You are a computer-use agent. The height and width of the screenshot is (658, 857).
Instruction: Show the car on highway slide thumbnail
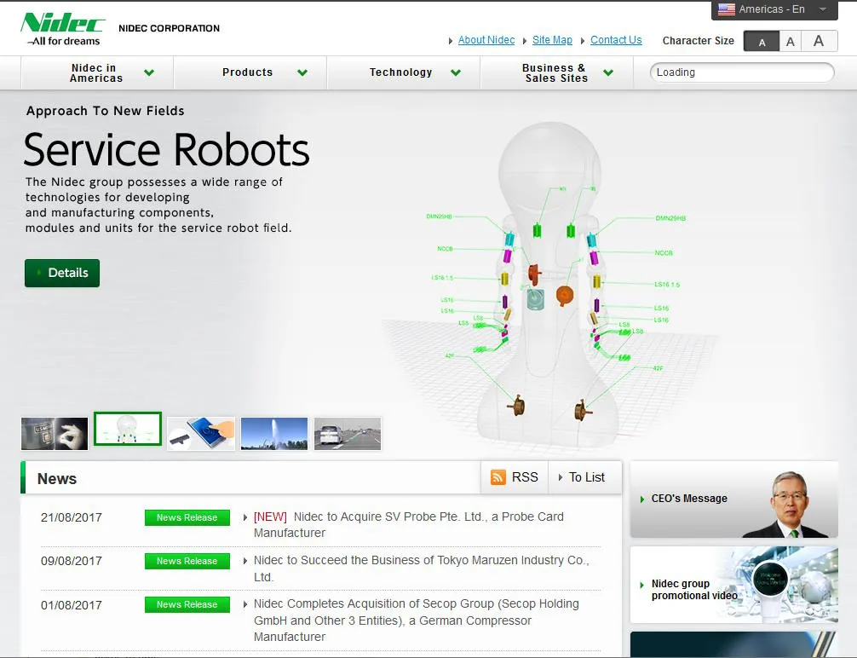348,434
